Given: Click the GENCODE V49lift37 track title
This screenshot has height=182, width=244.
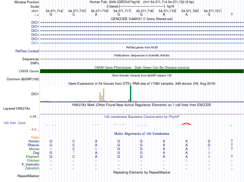Looking at the screenshot, I should [142, 19].
